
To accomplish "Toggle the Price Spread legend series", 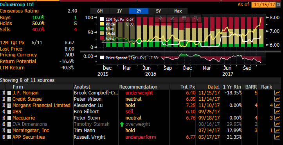I will [129, 58].
